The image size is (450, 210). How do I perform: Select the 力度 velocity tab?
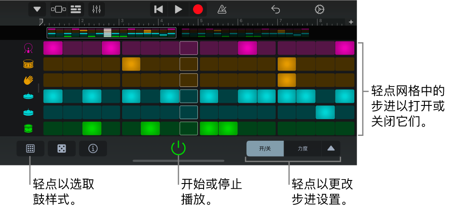coord(302,149)
